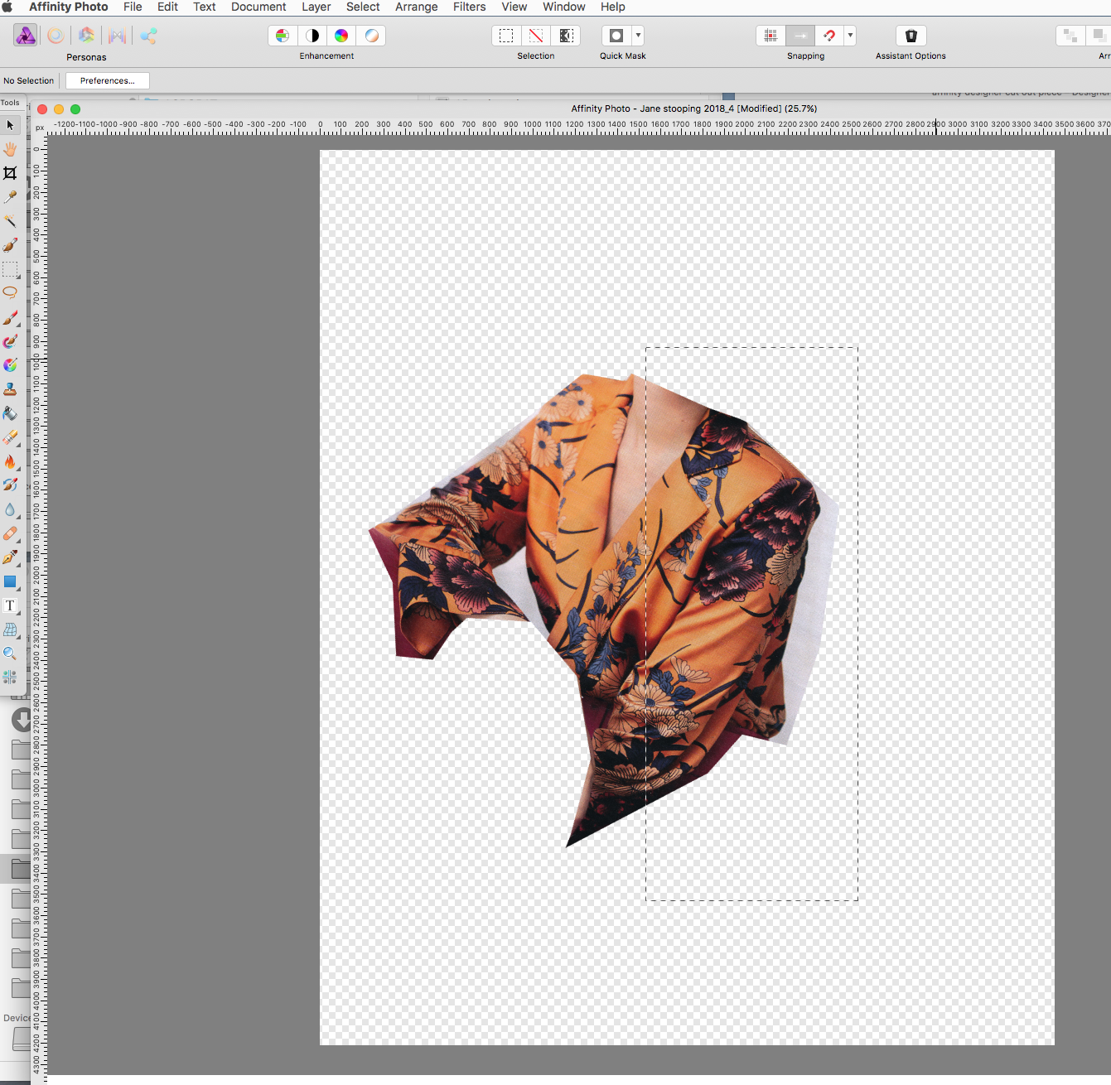Click the Deselect button in Selection group
The image size is (1111, 1085).
536,36
